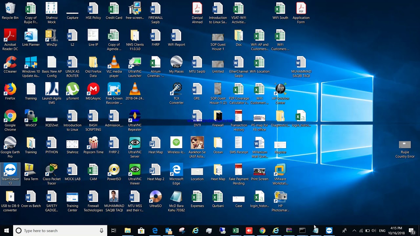
Task: Launch VMware Workstation desktop shortcut
Action: 280,174
